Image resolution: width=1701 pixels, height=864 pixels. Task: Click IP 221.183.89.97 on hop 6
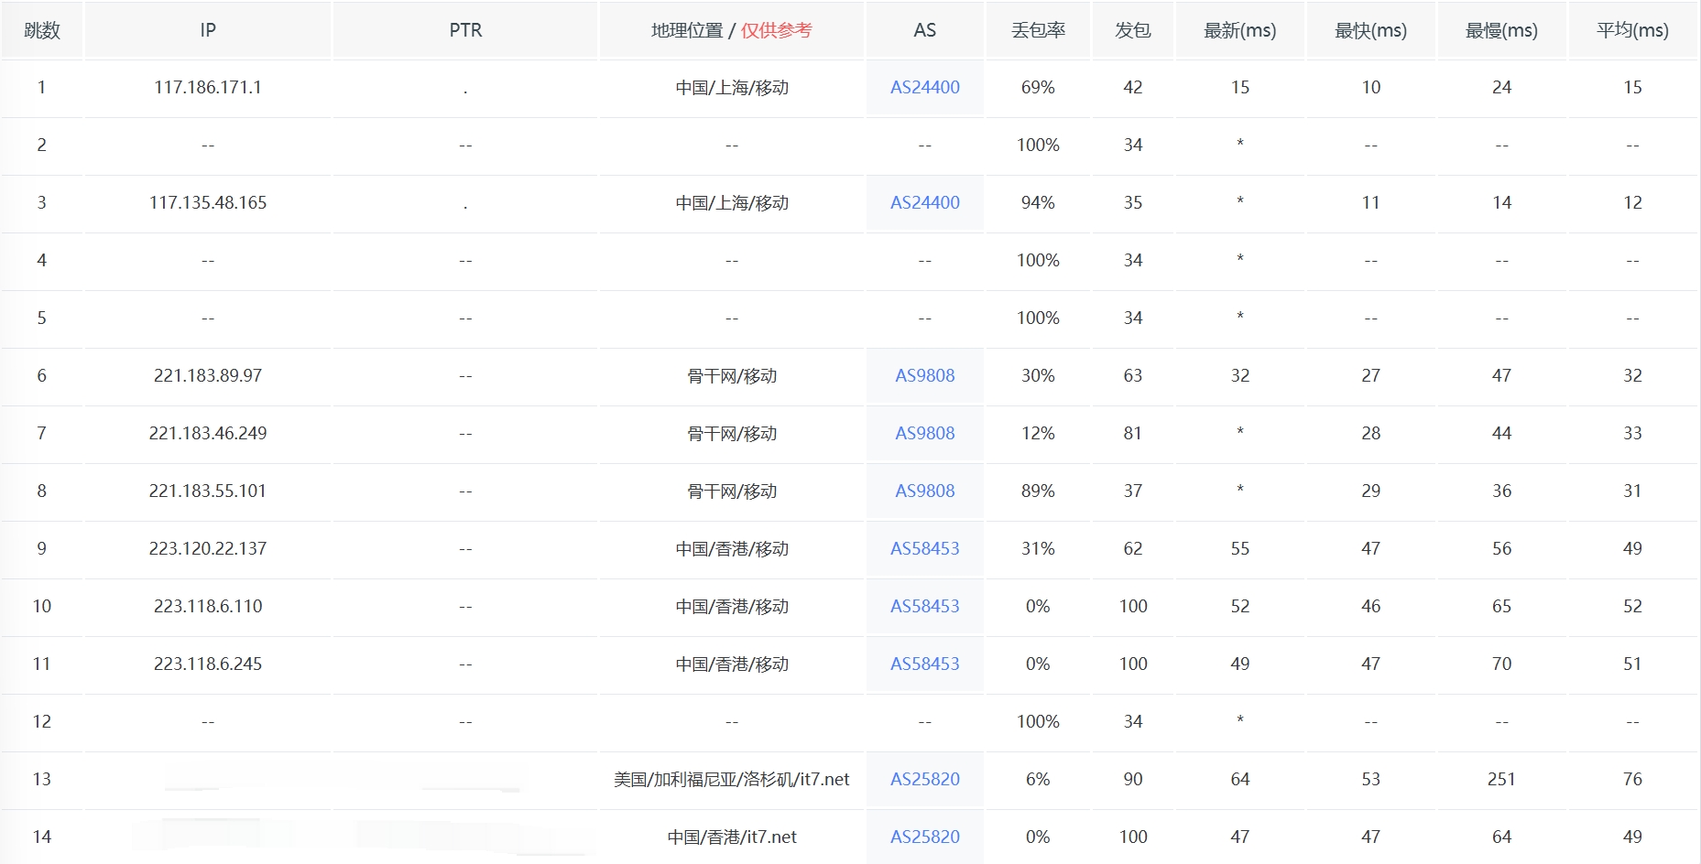pyautogui.click(x=207, y=375)
